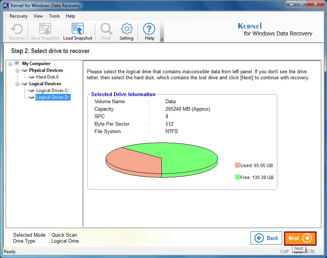Viewport: 327px width, 258px height.
Task: Click the Next button
Action: click(300, 238)
